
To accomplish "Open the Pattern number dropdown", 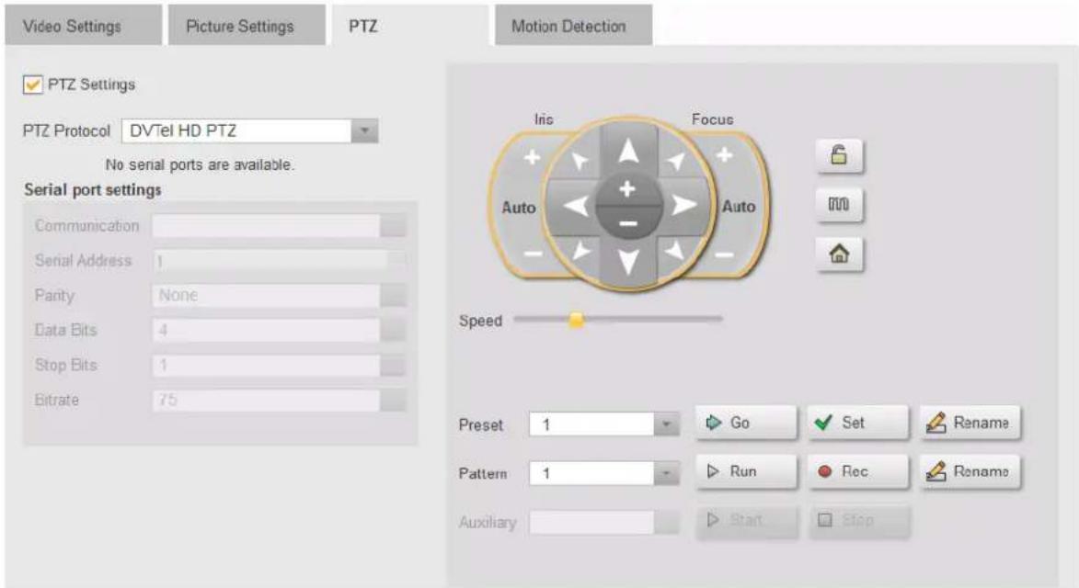I will tap(665, 473).
